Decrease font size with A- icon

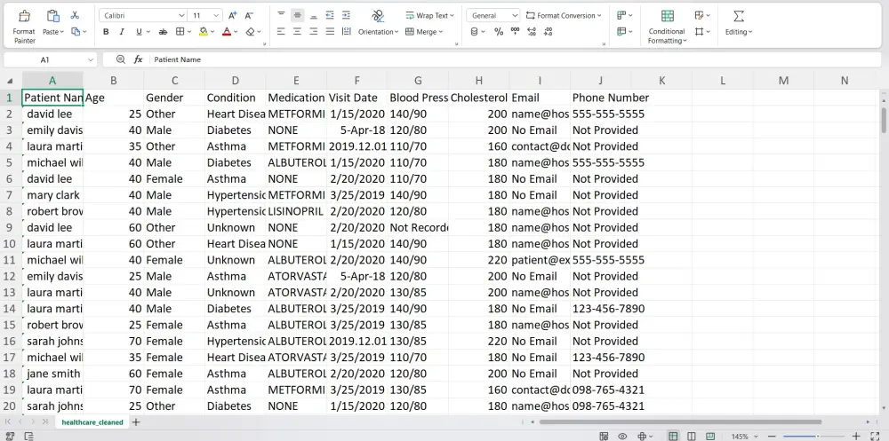pos(249,15)
